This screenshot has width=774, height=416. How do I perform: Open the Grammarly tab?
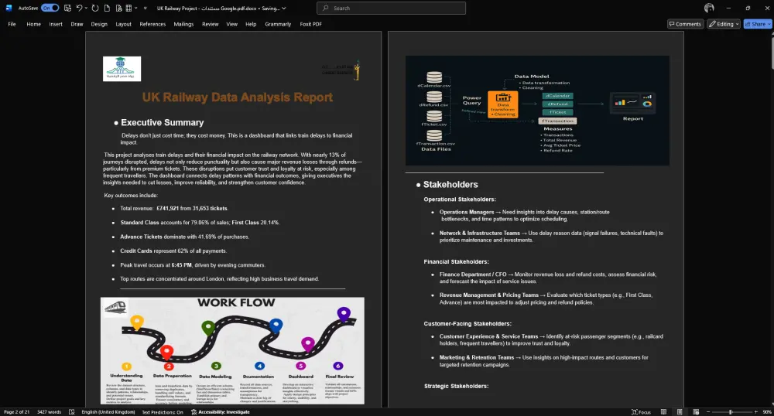(278, 24)
